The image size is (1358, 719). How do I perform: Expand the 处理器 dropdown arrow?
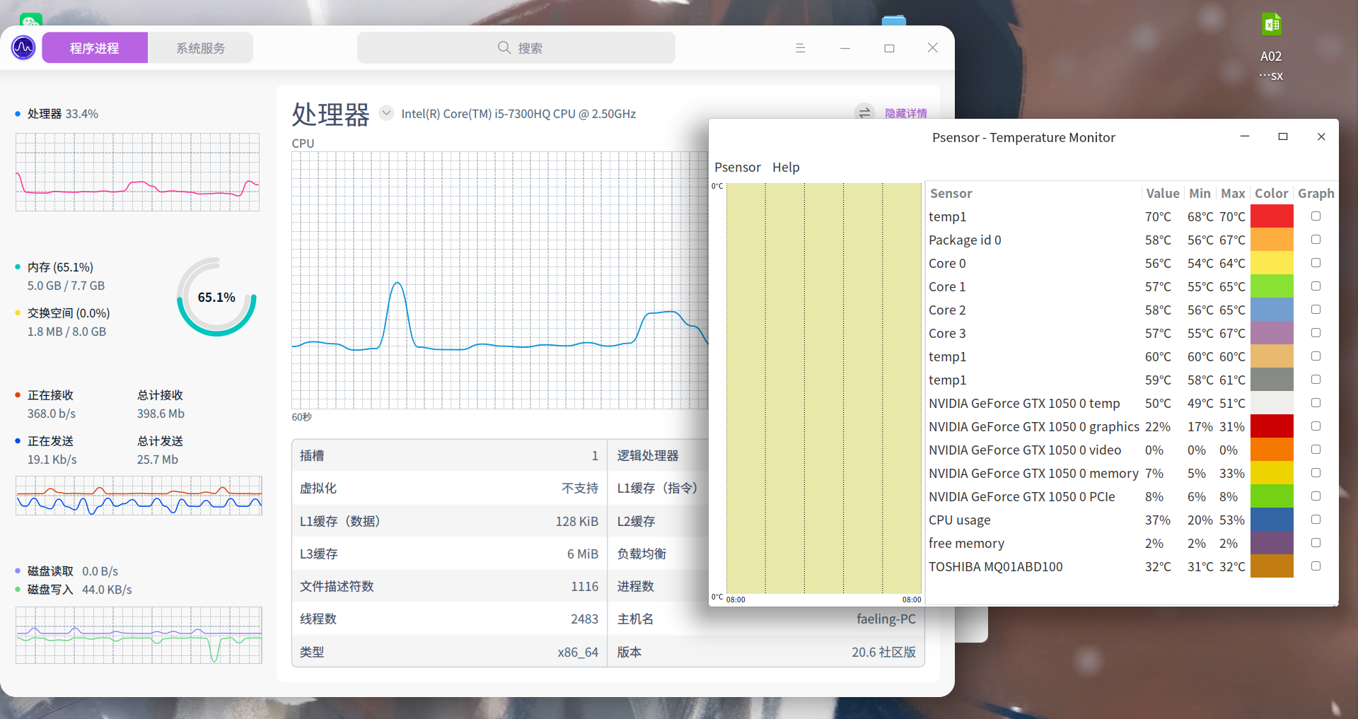click(x=386, y=113)
